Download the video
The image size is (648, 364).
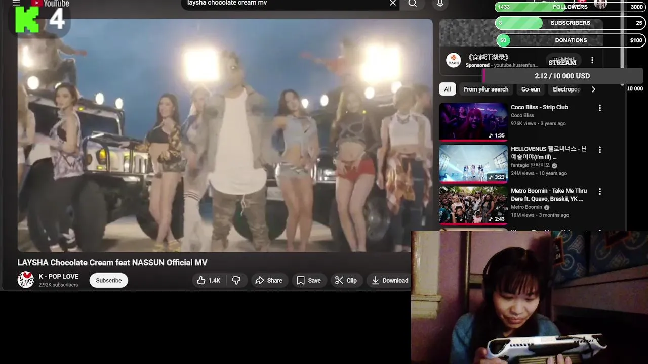(390, 280)
